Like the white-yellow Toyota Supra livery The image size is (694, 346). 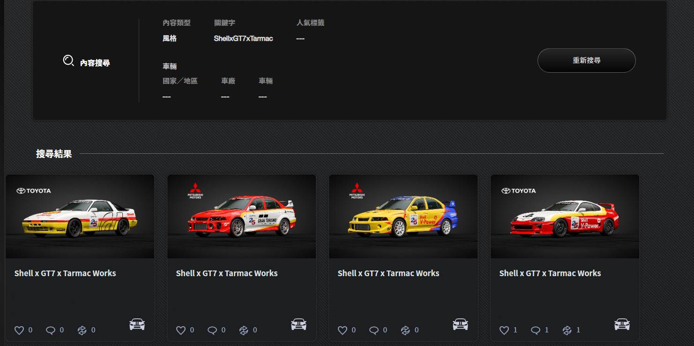19,330
